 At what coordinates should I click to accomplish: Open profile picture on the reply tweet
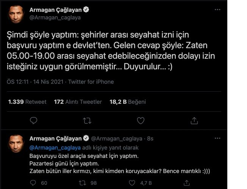pos(16,144)
